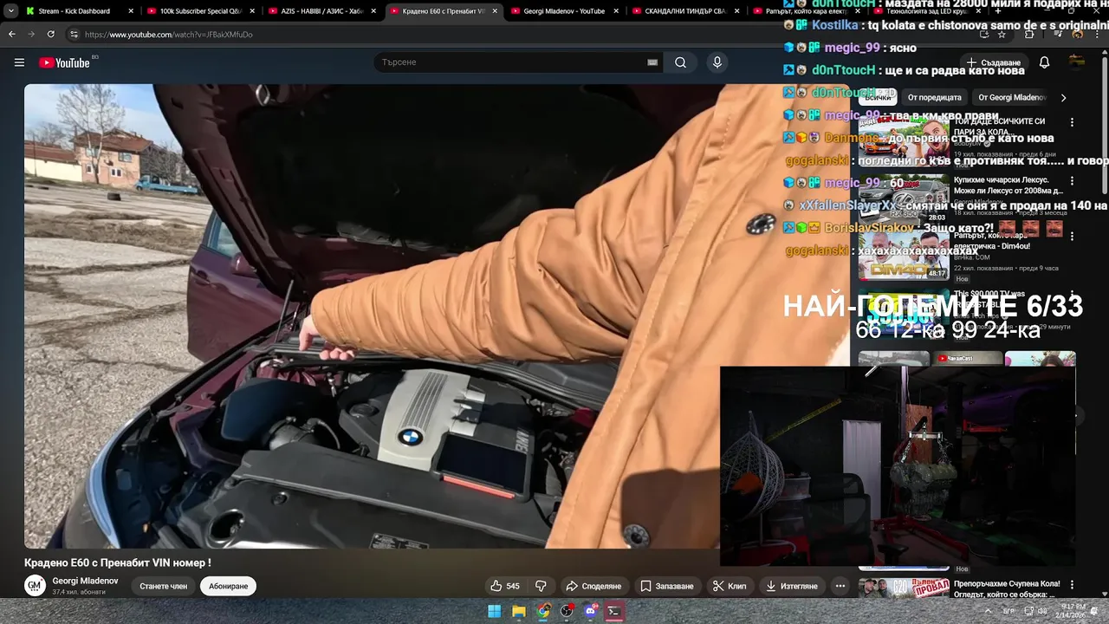The height and width of the screenshot is (624, 1109).
Task: Start voice search with the microphone icon
Action: tap(717, 62)
